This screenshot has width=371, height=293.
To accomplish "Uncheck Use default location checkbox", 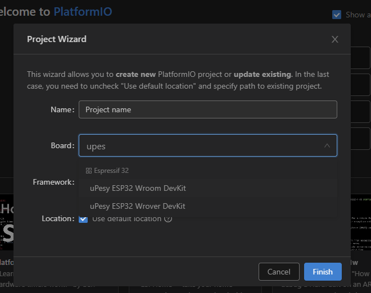I will (x=83, y=219).
